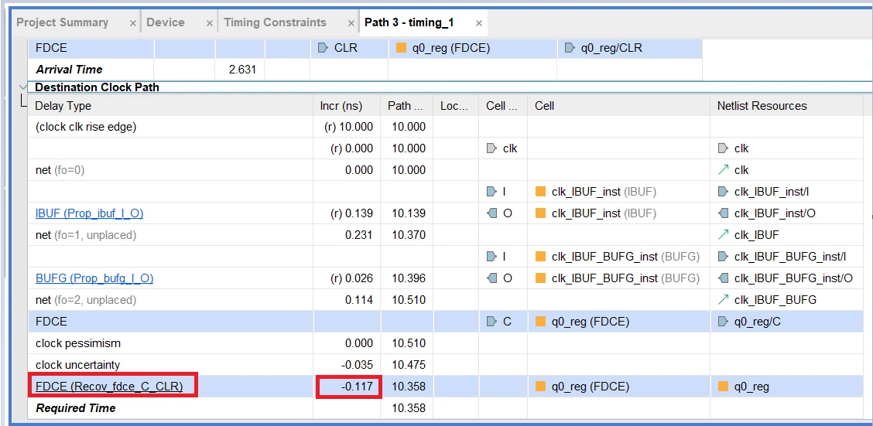Click orange cell icon in row of q0_reg/CLR
This screenshot has height=426, width=873.
[401, 48]
